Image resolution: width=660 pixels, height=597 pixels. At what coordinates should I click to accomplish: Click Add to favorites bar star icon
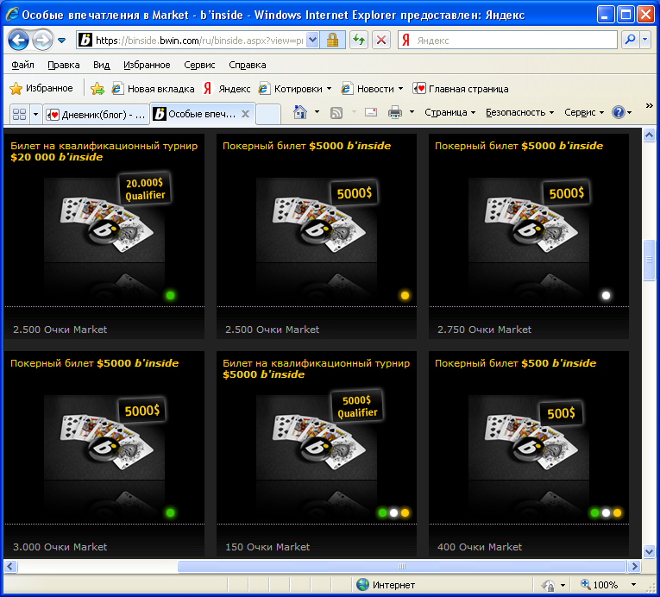97,88
